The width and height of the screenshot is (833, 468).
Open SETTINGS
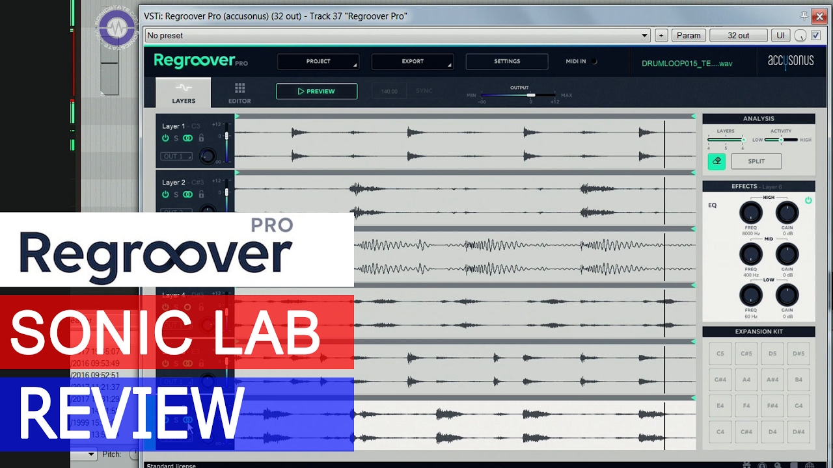click(507, 61)
